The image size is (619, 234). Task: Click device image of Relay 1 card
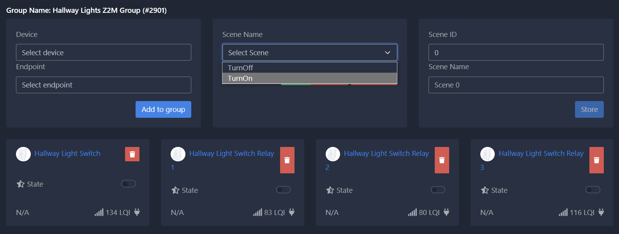[178, 154]
